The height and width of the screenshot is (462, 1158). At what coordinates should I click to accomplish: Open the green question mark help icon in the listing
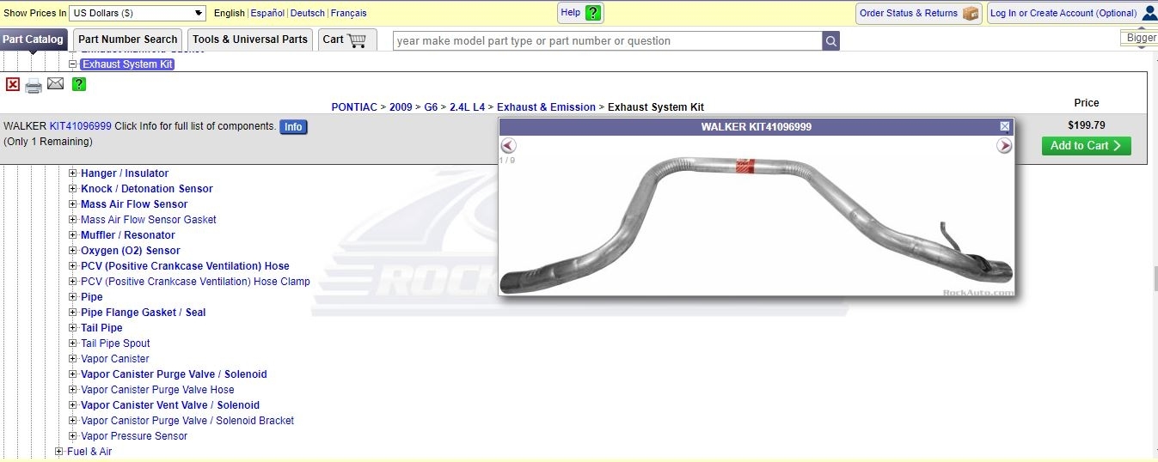[x=79, y=84]
